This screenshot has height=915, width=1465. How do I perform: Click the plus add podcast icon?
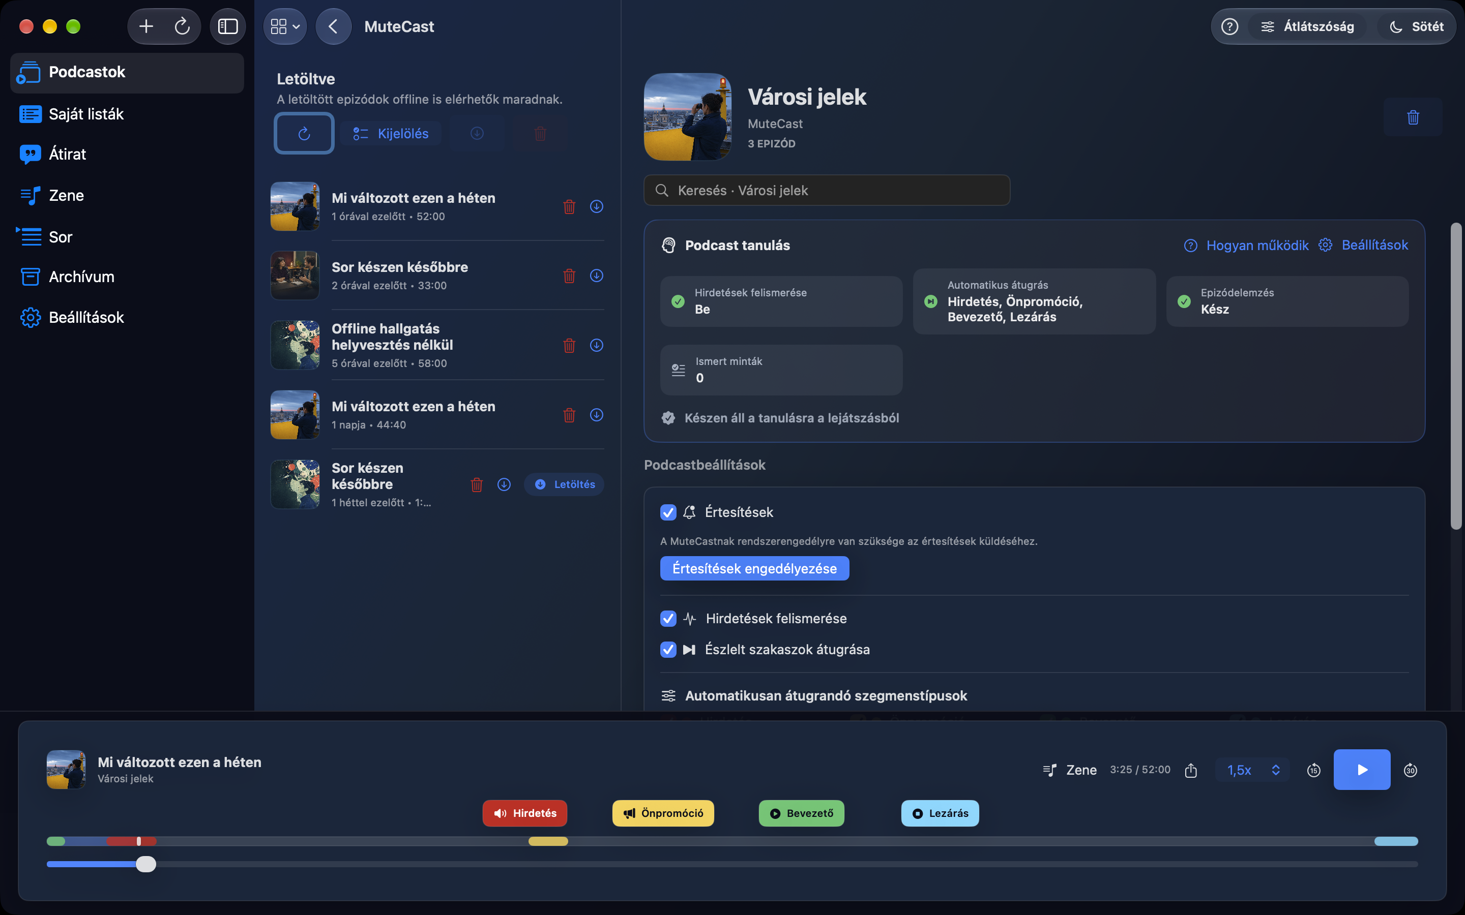pos(146,26)
